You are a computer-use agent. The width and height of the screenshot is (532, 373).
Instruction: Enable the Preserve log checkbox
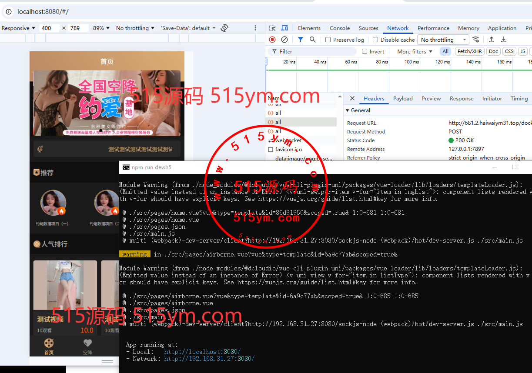pos(328,40)
